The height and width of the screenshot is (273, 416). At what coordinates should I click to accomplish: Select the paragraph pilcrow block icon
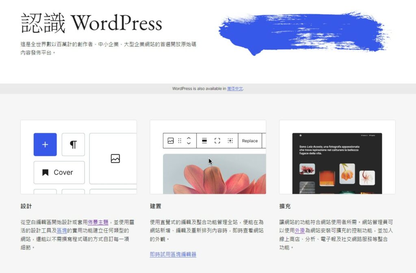[x=73, y=144]
